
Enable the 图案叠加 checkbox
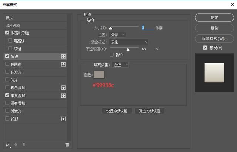(7, 103)
